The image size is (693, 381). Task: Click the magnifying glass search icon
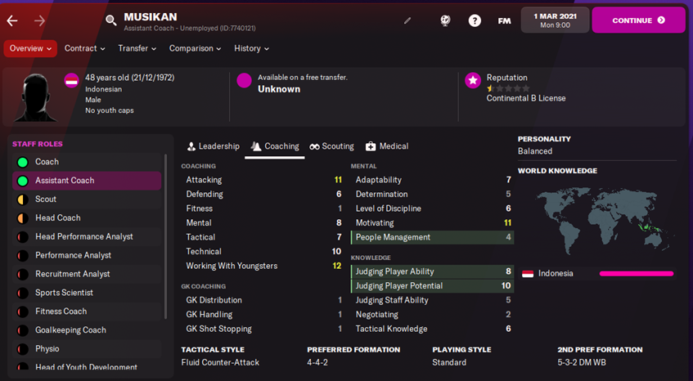click(111, 20)
